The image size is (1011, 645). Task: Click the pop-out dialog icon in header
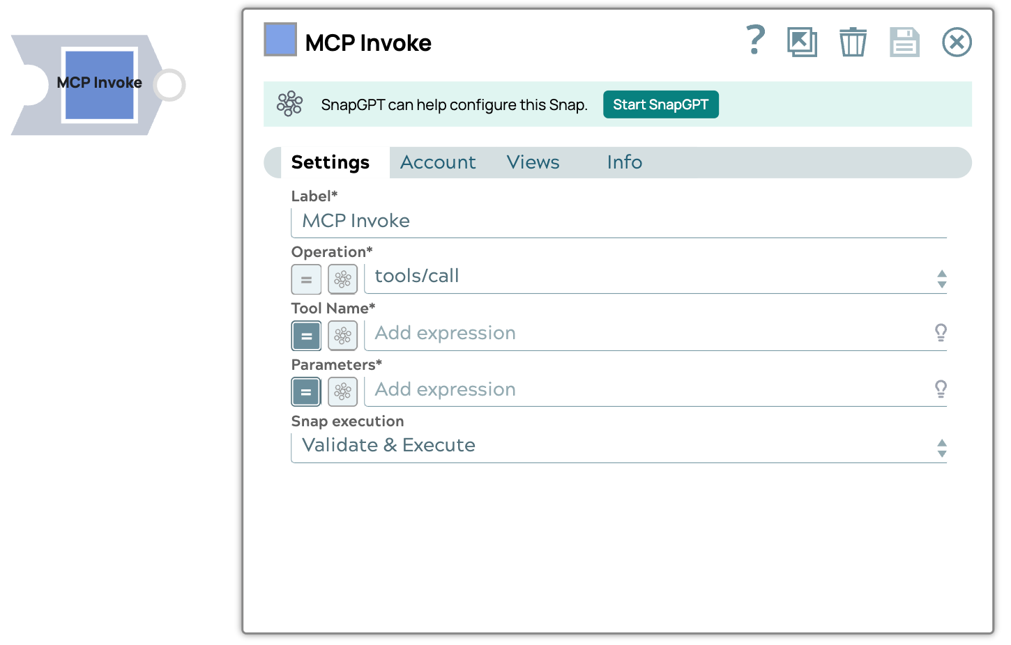tap(802, 42)
